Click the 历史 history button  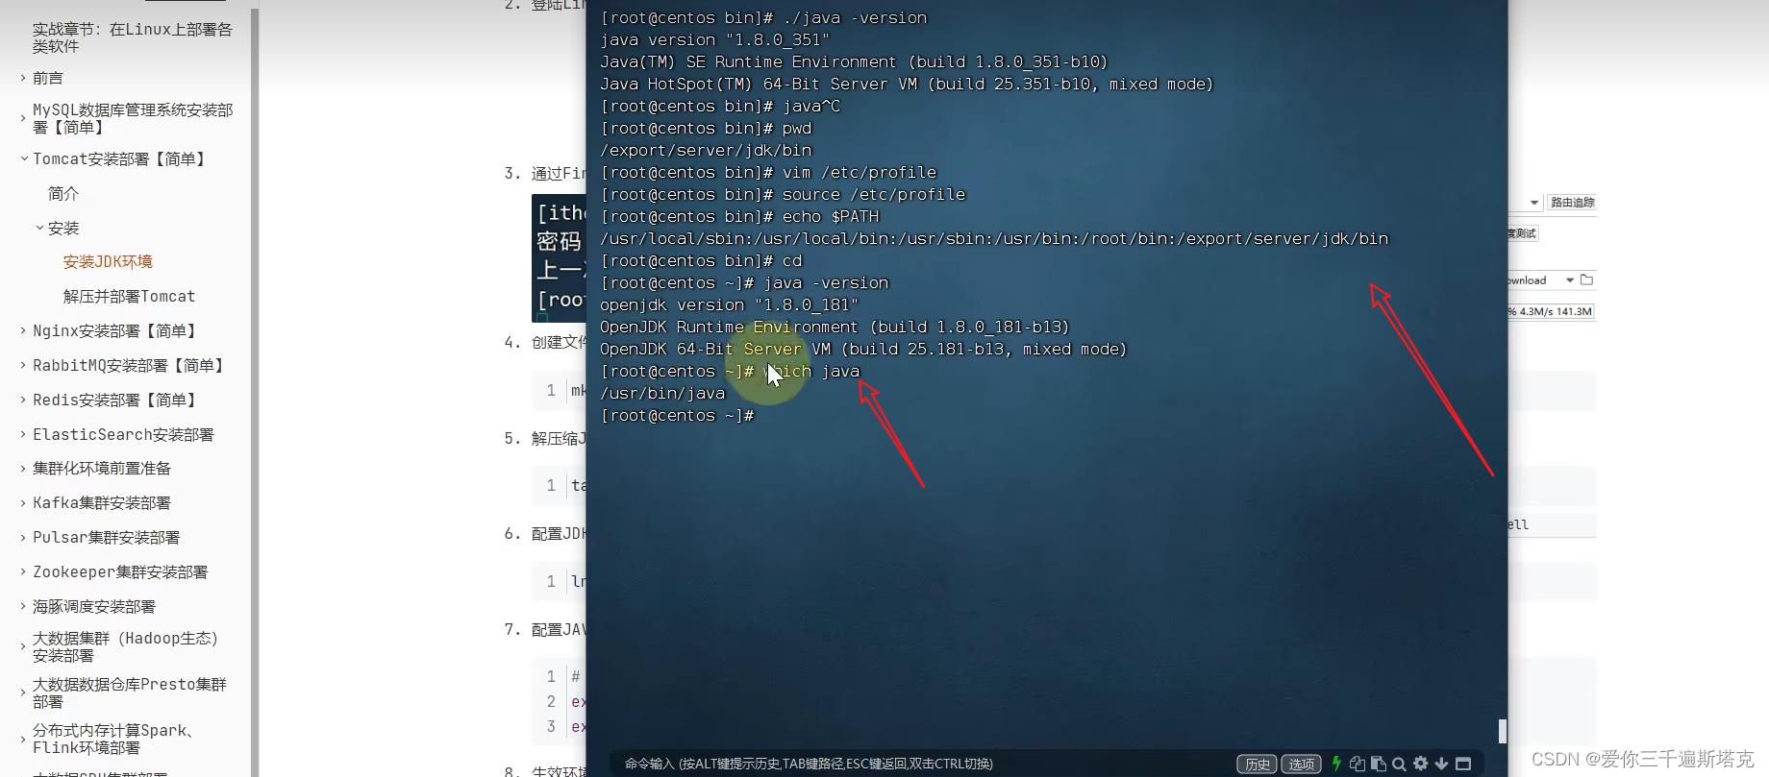1257,764
